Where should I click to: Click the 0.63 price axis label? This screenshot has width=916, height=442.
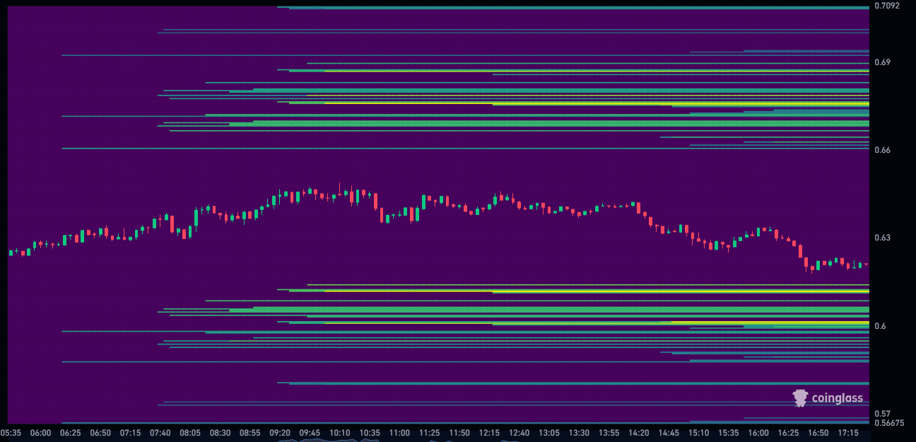point(882,238)
